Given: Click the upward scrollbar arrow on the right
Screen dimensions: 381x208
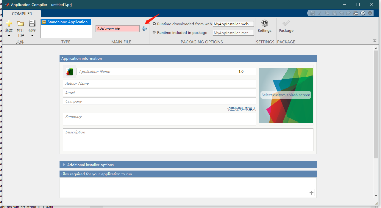Looking at the screenshot, I should 376,48.
